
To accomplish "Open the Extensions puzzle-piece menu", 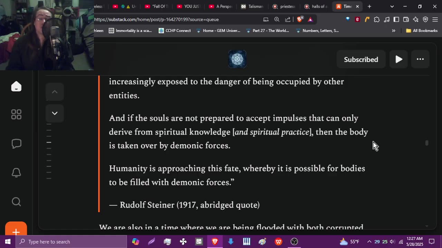I will [377, 19].
